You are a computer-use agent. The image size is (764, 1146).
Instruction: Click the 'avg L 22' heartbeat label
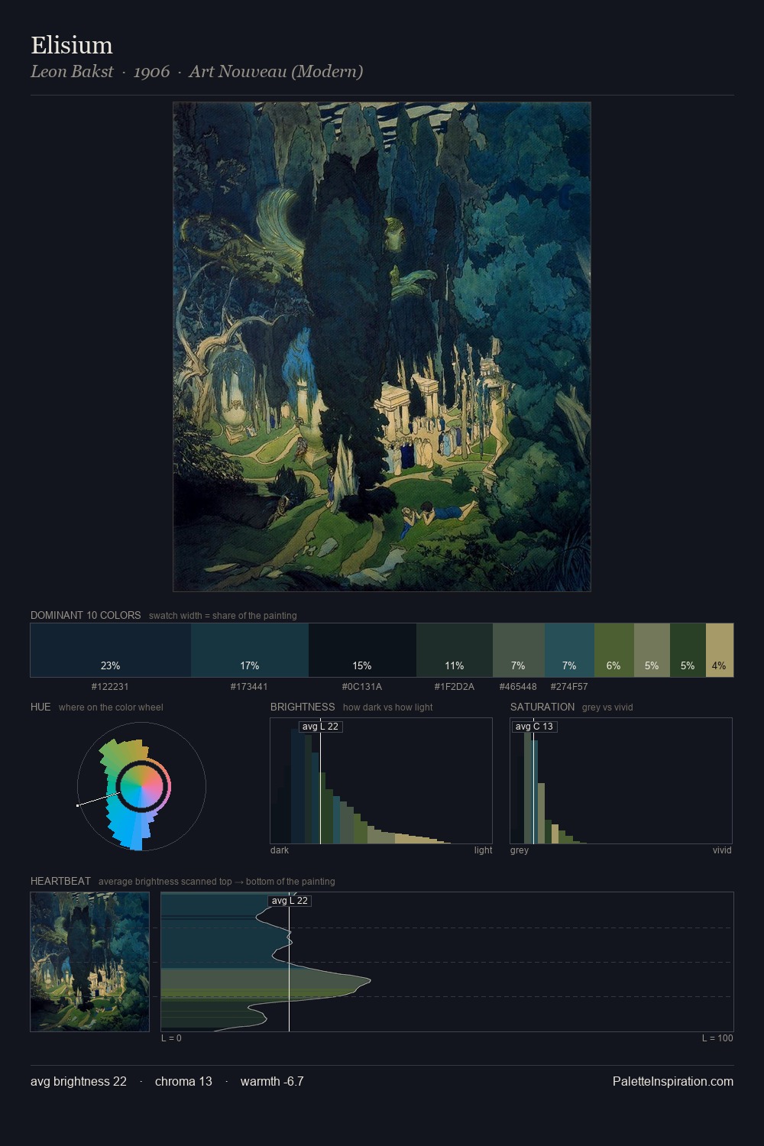[290, 901]
